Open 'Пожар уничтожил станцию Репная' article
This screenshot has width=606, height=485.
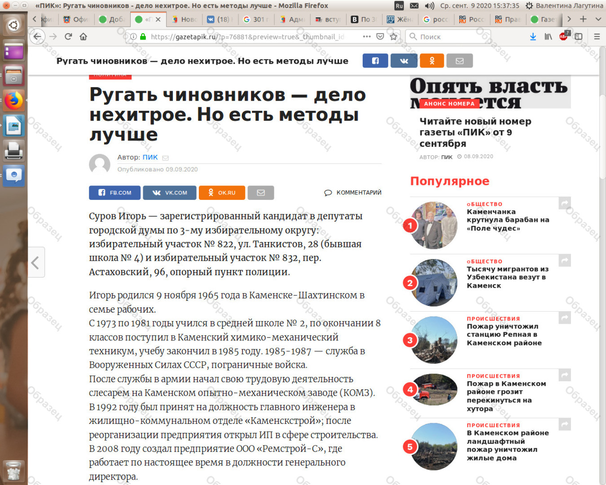click(x=504, y=335)
